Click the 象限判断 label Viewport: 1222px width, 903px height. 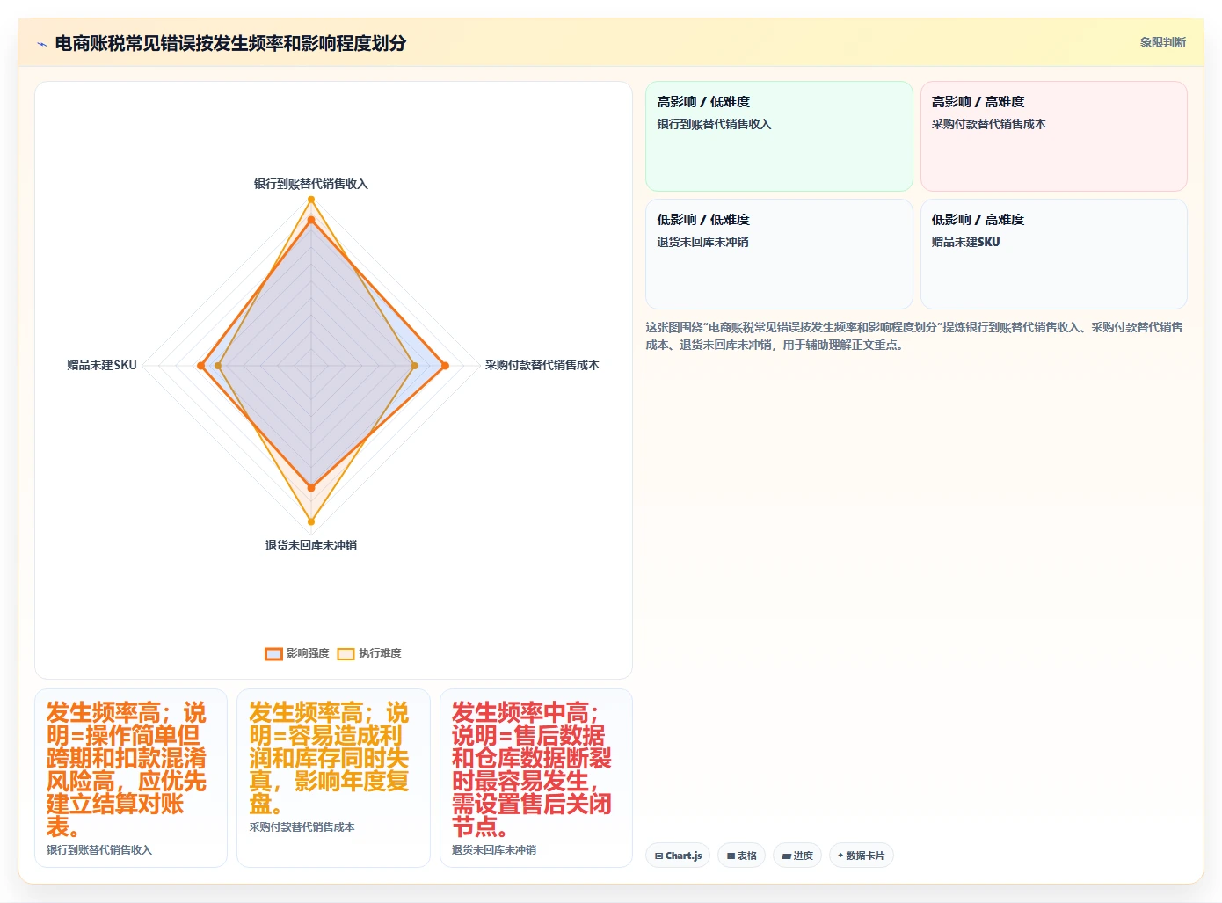point(1163,42)
